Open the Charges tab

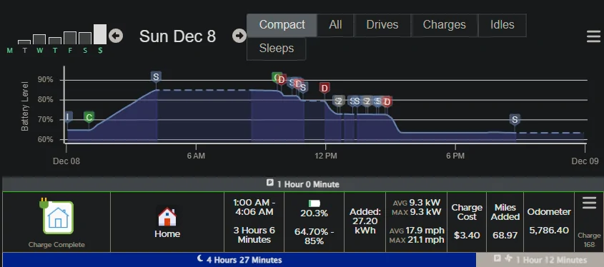[444, 25]
